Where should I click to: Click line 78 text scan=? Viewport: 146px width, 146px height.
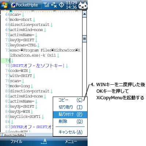(16, 81)
